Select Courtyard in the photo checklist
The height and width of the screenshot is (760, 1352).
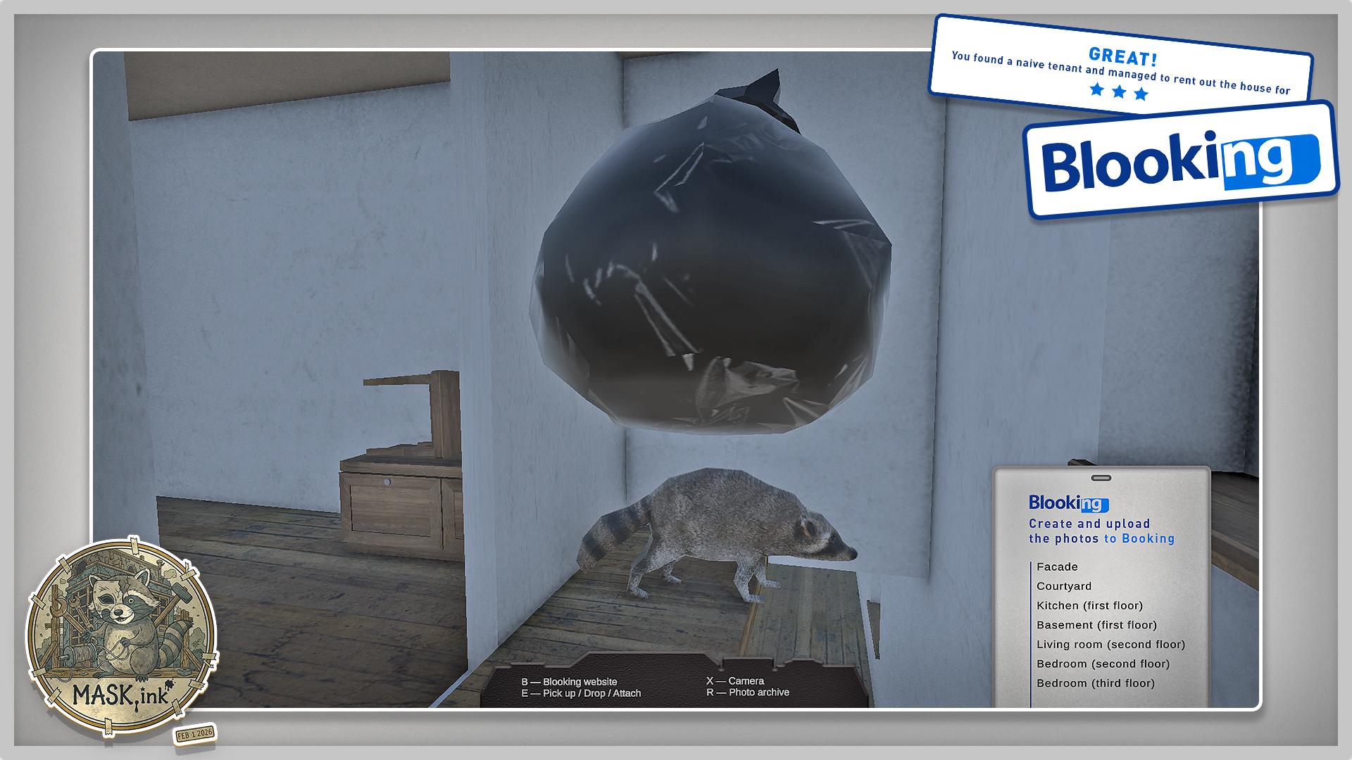pyautogui.click(x=1064, y=586)
